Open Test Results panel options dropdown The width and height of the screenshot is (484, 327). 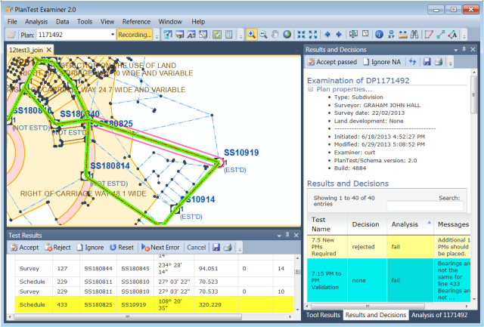pos(279,236)
